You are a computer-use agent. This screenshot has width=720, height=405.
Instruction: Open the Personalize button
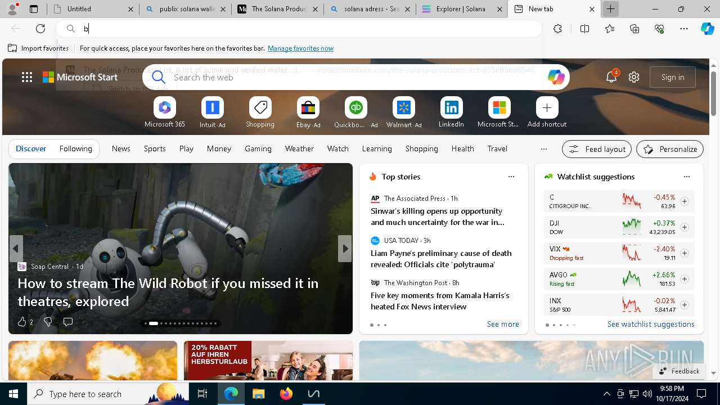[x=670, y=149]
